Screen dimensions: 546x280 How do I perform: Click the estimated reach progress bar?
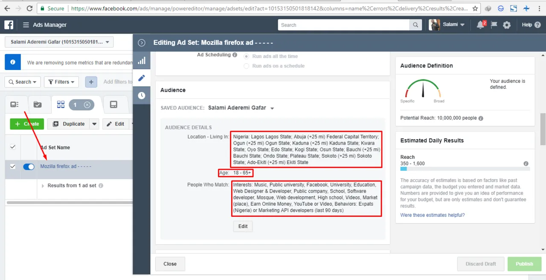click(465, 169)
